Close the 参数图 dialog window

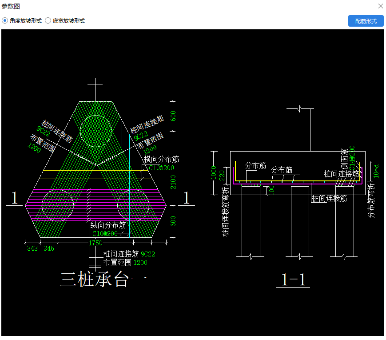(x=381, y=6)
